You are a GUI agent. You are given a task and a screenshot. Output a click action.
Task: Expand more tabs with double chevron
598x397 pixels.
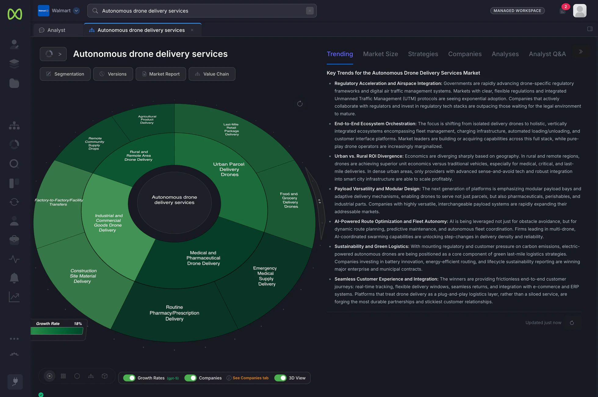[581, 52]
